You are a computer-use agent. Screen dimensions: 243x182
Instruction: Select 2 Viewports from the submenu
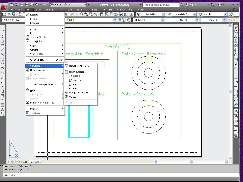point(75,80)
